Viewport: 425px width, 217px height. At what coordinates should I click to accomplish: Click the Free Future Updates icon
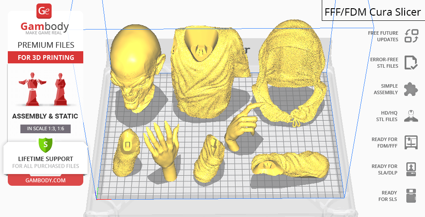pos(411,36)
